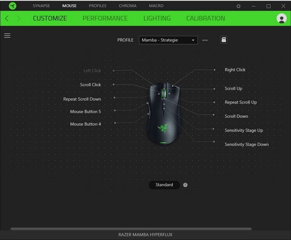Select the Scroll Down assignment
The height and width of the screenshot is (240, 291).
tap(236, 116)
